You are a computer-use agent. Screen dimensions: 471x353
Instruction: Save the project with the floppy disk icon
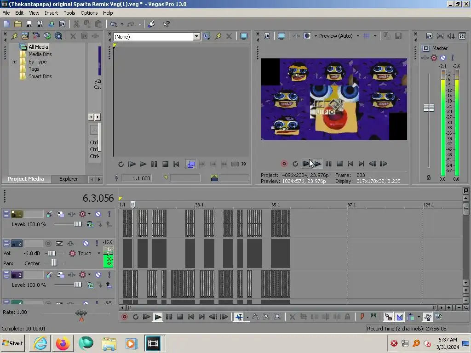click(29, 24)
